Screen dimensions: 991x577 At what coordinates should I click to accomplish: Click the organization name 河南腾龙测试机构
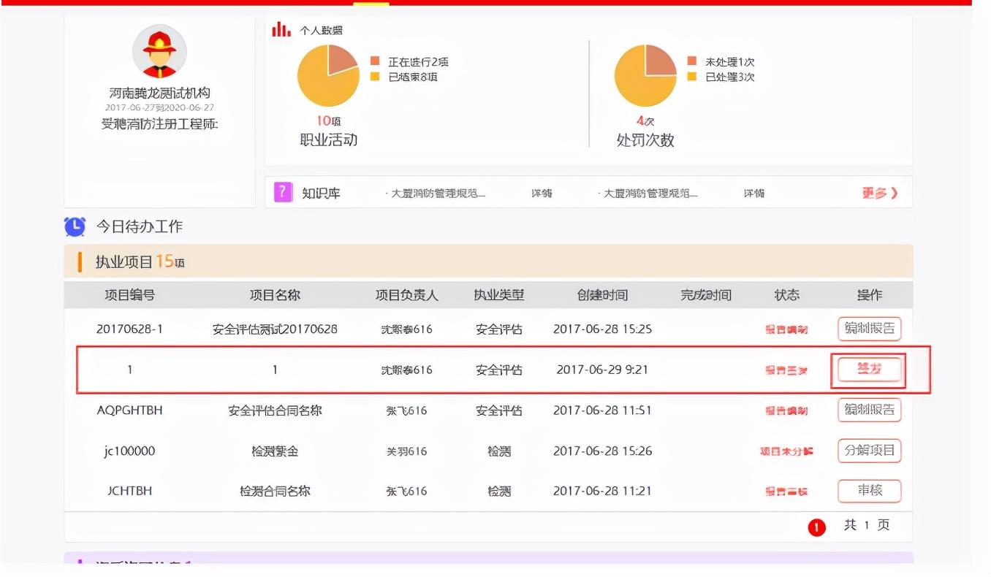pos(159,93)
